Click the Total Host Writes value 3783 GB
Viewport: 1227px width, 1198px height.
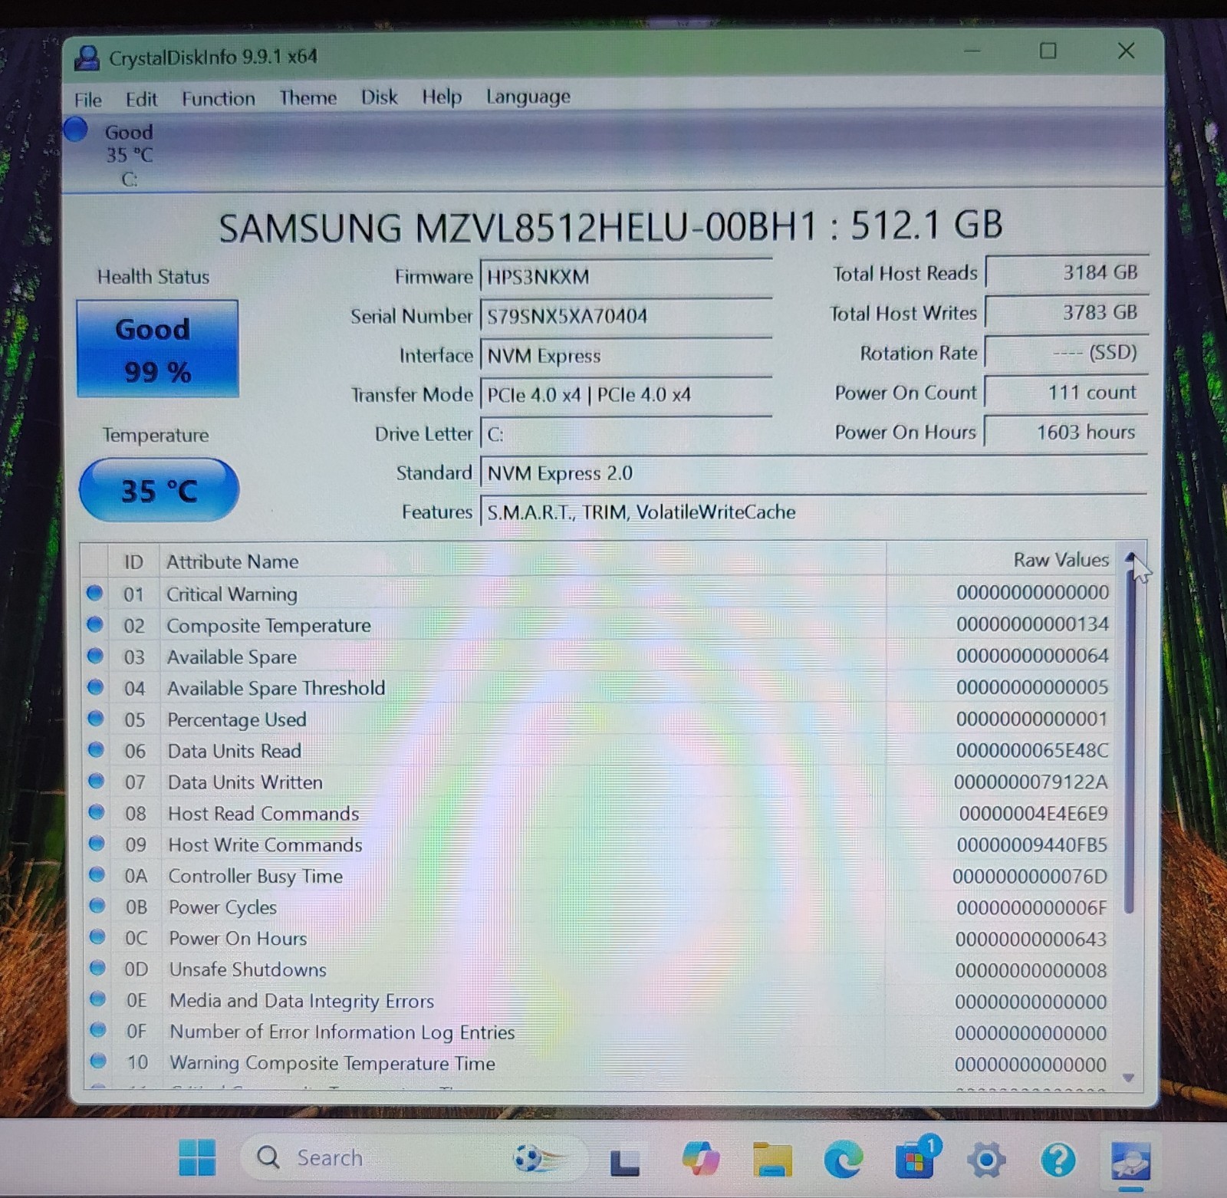pyautogui.click(x=1067, y=312)
